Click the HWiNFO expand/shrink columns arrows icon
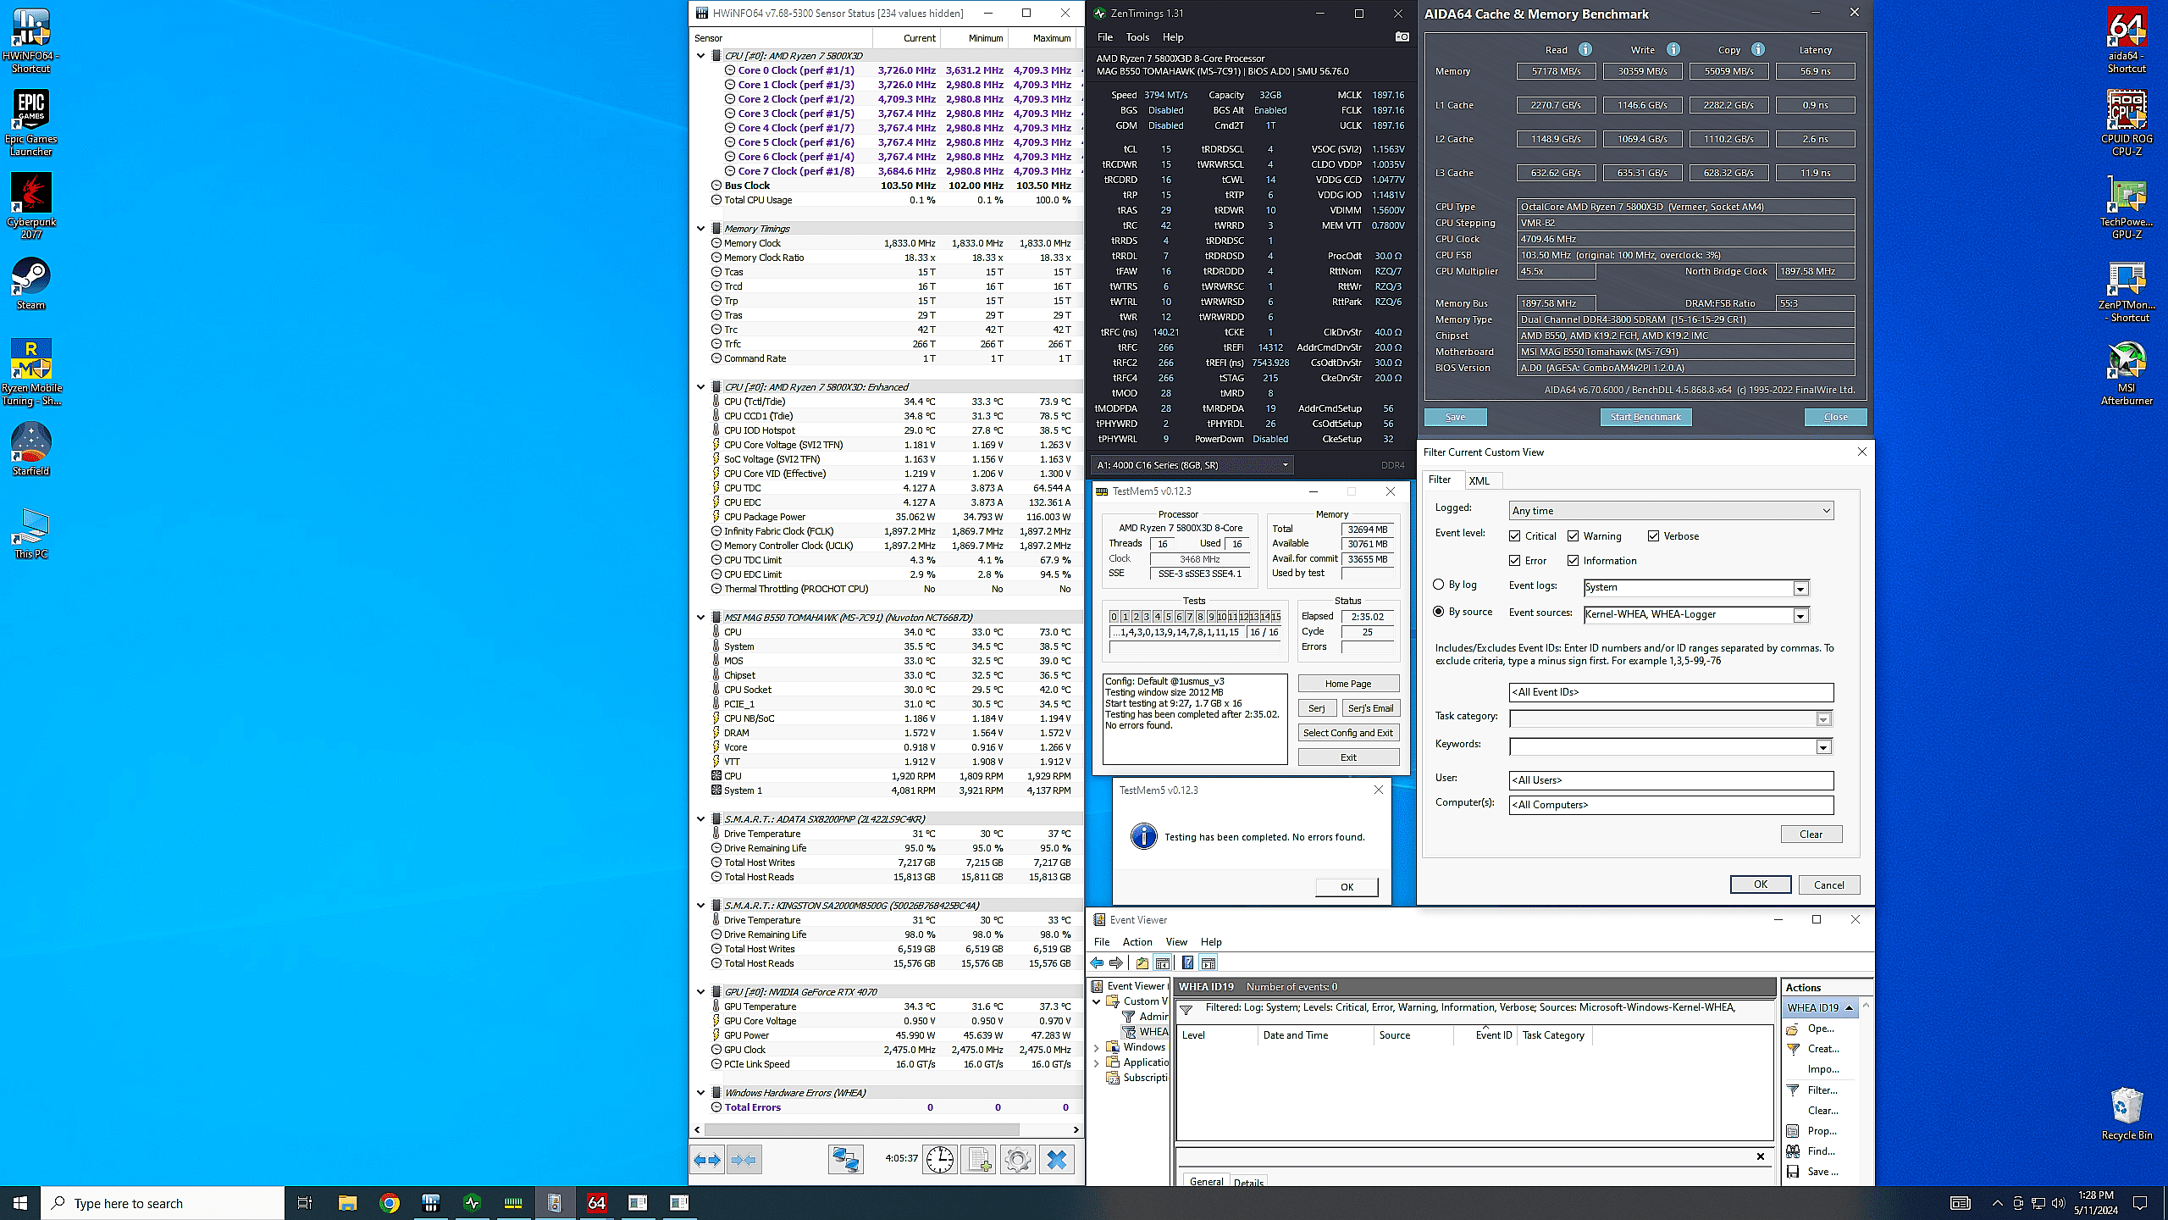Viewport: 2168px width, 1220px height. point(707,1160)
